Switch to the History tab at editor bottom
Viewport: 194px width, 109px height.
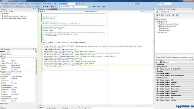89,108
